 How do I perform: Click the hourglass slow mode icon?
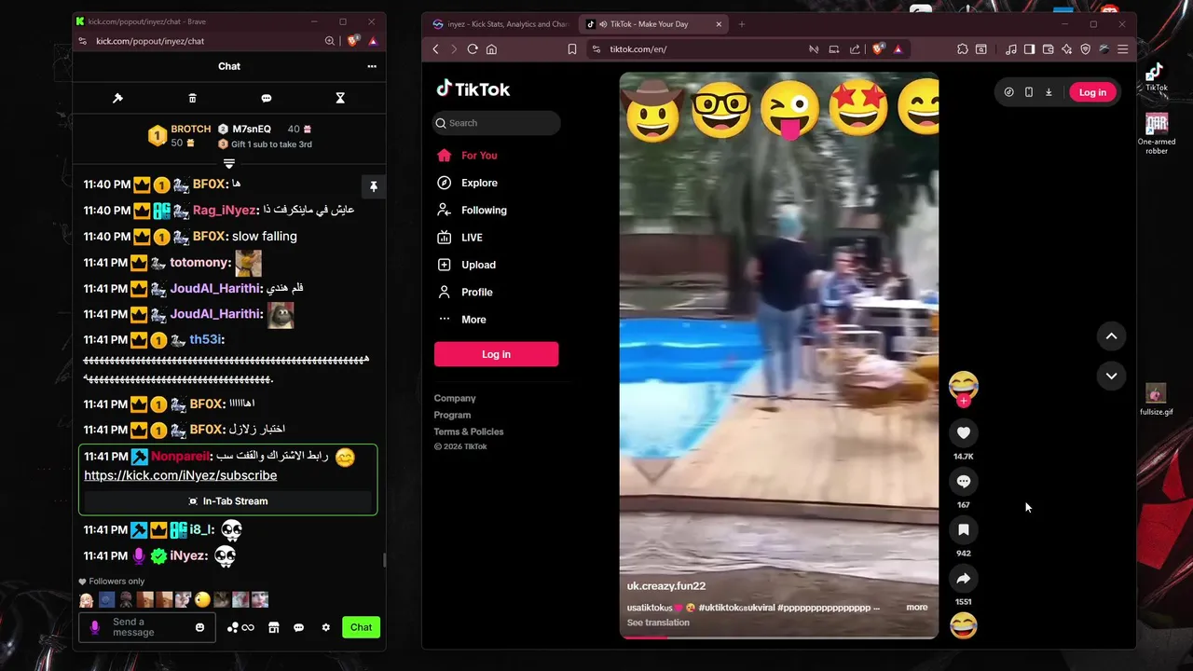point(340,98)
